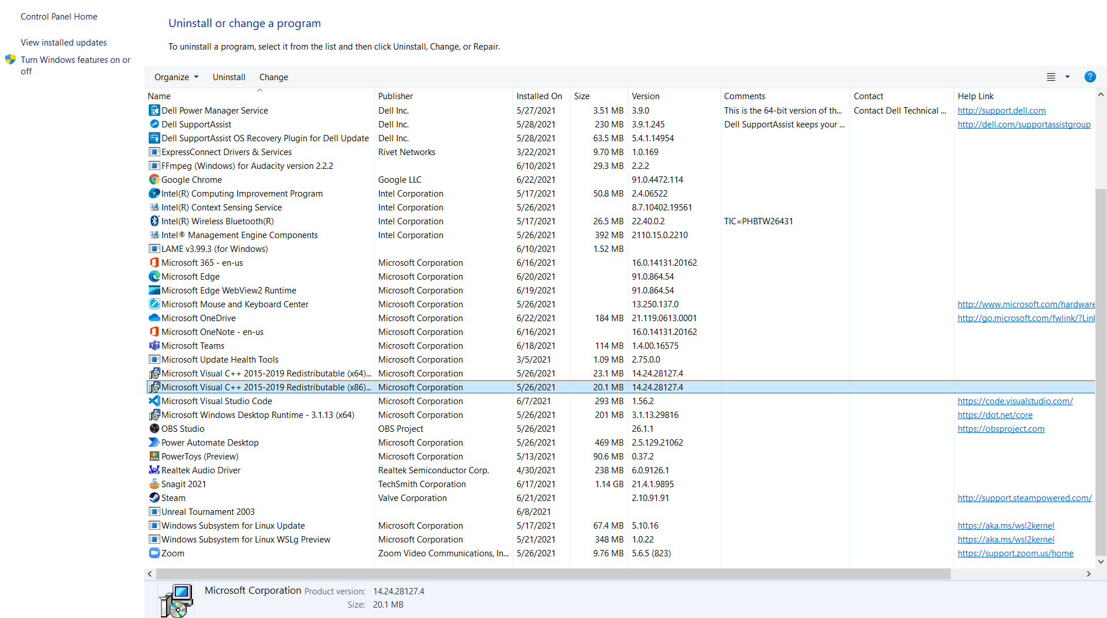This screenshot has width=1107, height=618.
Task: Select the Microsoft Edge WebView2 Runtime icon
Action: point(154,290)
